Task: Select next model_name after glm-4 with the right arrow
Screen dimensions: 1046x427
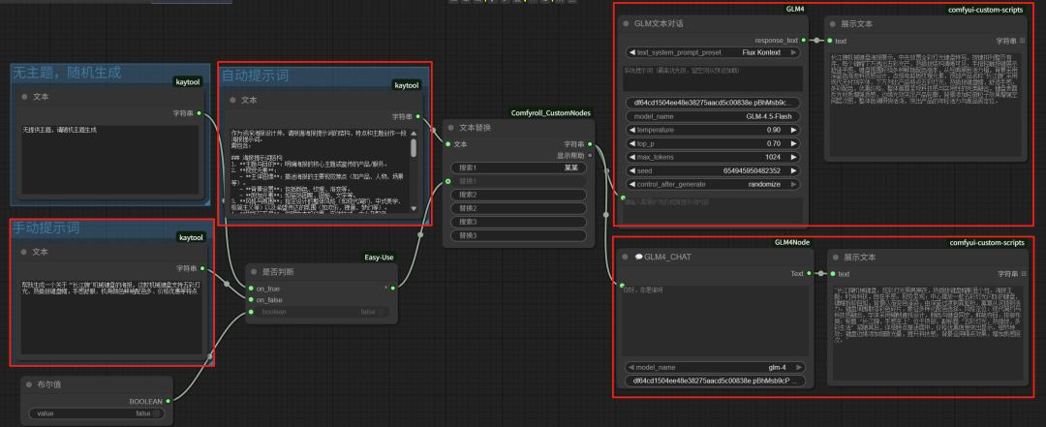Action: (798, 367)
